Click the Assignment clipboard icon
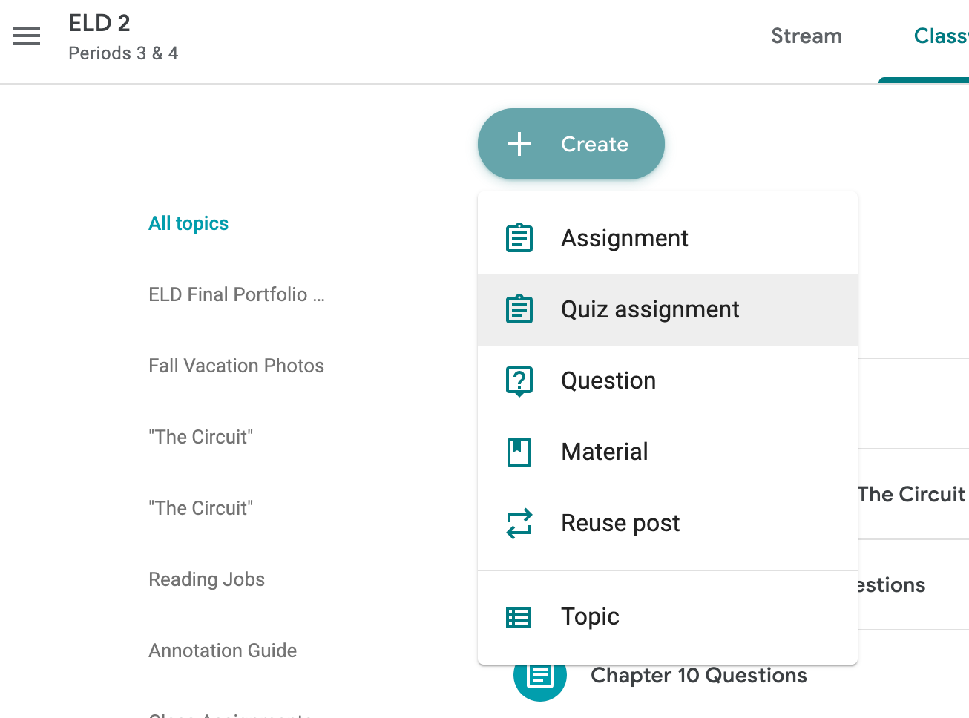 [x=519, y=237]
